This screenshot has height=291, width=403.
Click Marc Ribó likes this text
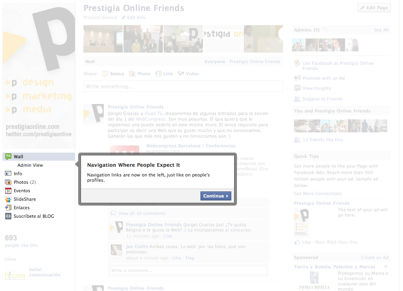[337, 242]
